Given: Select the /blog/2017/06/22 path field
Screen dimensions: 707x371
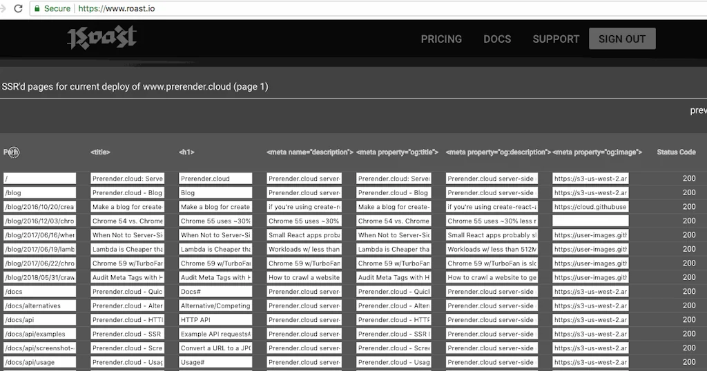Looking at the screenshot, I should [39, 263].
